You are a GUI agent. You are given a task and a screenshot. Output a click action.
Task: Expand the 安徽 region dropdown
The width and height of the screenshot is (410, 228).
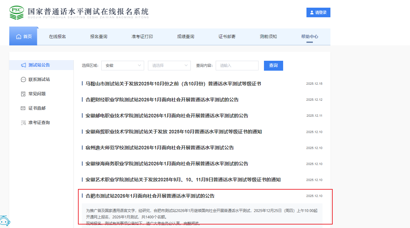click(x=122, y=66)
